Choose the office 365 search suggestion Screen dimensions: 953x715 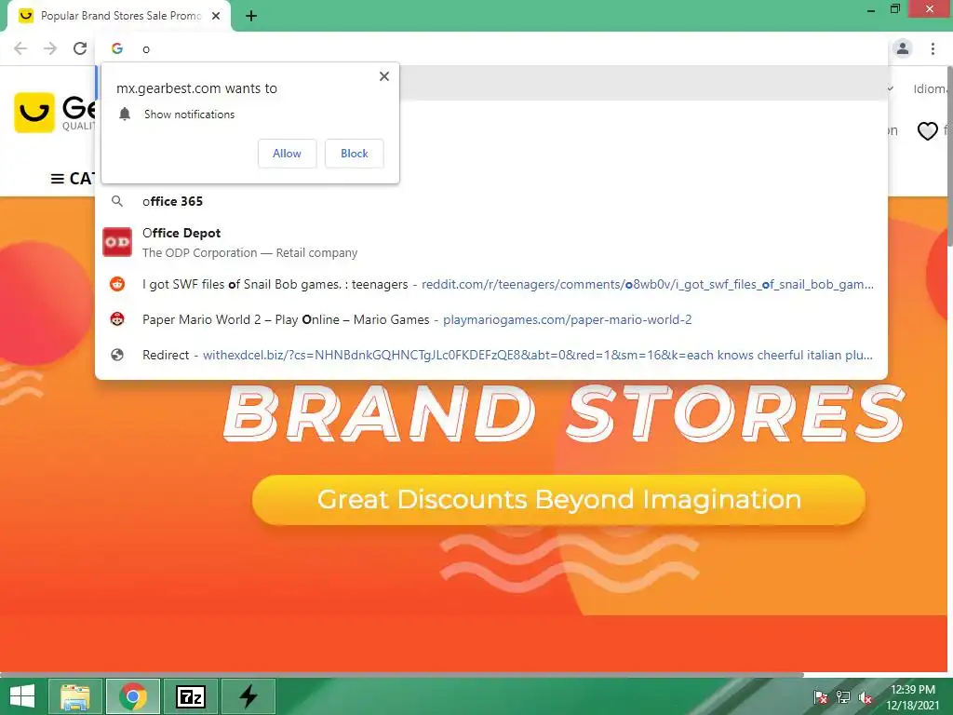(x=491, y=201)
